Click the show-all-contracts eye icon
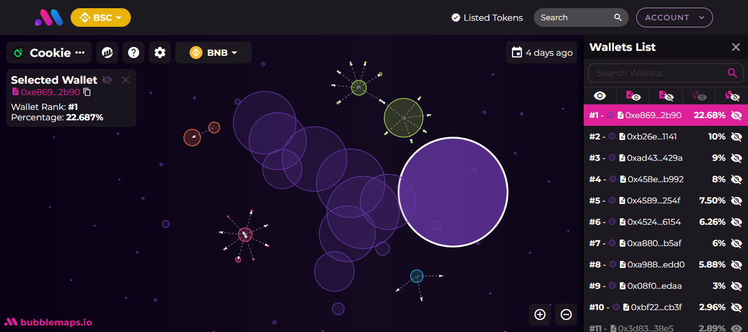Image resolution: width=748 pixels, height=332 pixels. coord(632,96)
